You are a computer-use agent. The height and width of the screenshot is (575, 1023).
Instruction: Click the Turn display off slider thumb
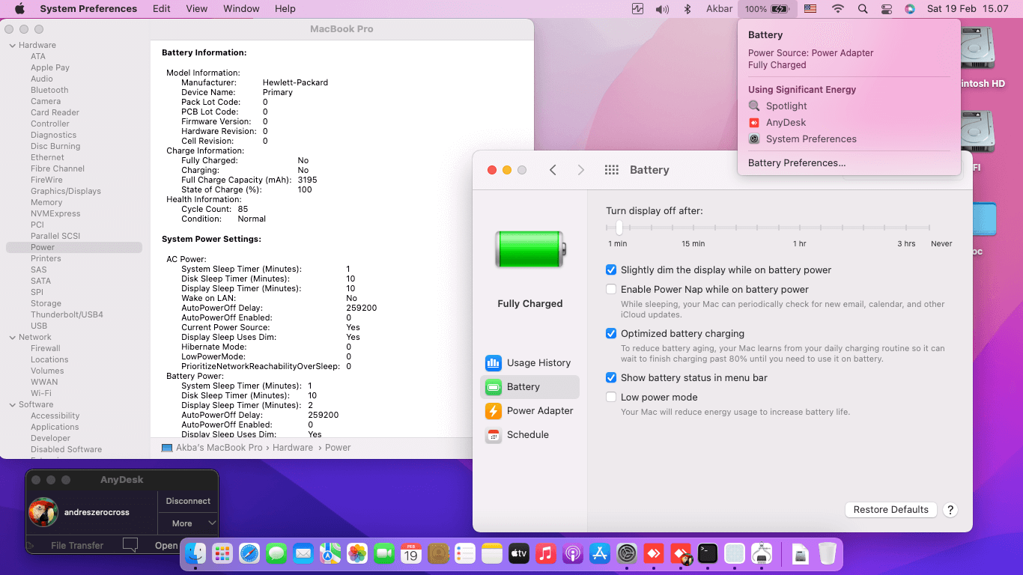[619, 227]
